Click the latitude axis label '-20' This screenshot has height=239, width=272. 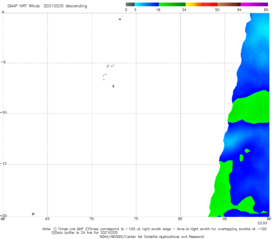[3, 215]
